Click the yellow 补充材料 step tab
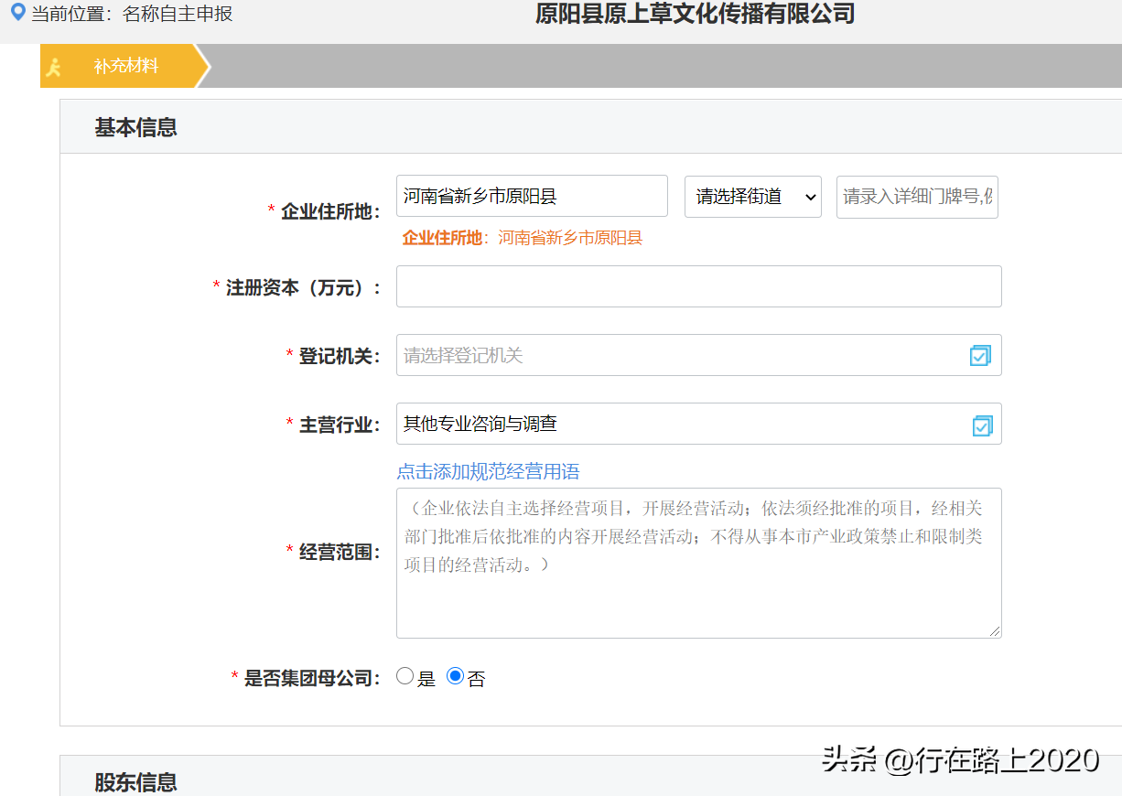The image size is (1122, 796). coord(119,65)
